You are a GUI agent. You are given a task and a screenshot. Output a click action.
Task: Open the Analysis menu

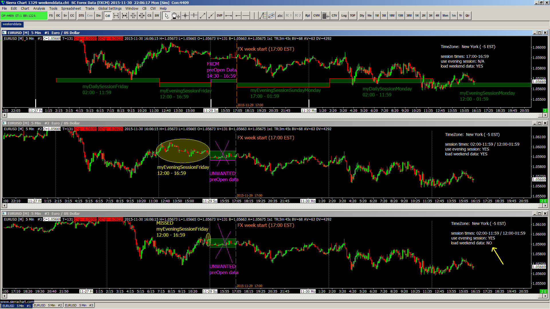click(x=39, y=8)
